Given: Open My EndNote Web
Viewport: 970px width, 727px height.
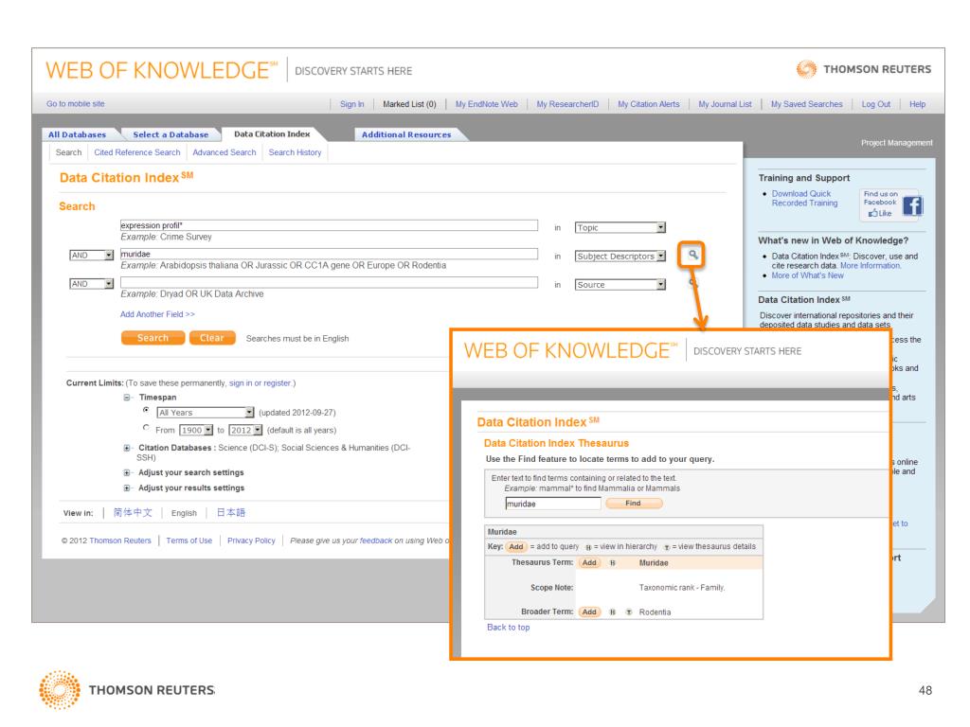Looking at the screenshot, I should [487, 104].
